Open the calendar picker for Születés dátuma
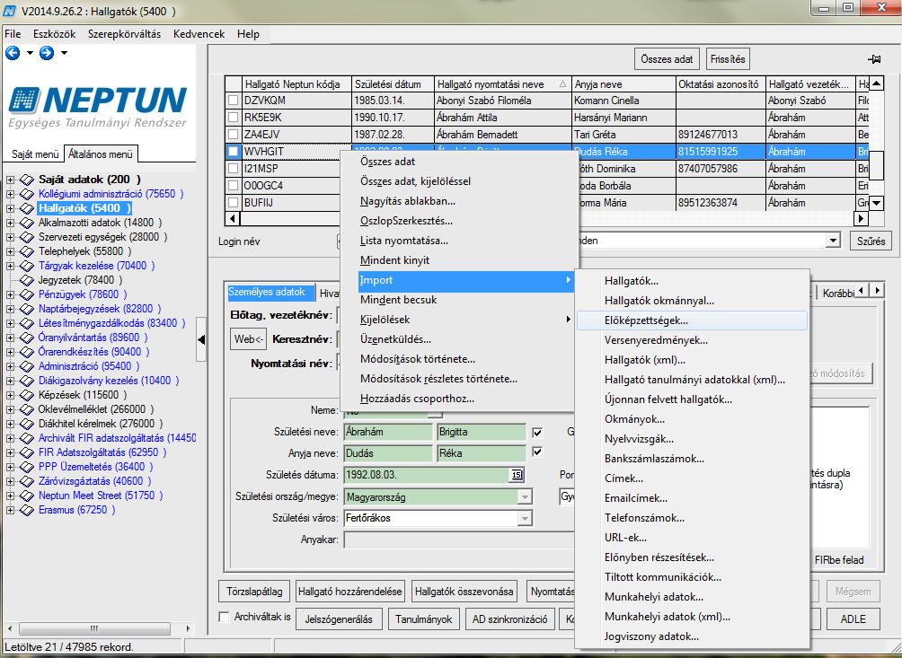 pyautogui.click(x=516, y=475)
